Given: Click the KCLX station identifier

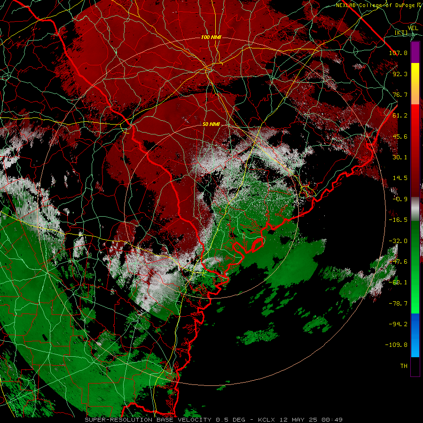Looking at the screenshot, I should click(x=267, y=420).
